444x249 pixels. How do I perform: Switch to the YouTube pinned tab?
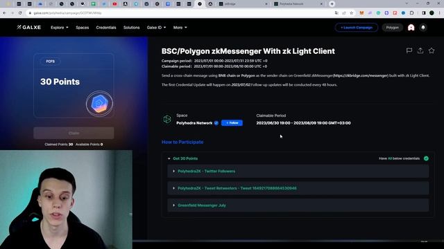click(x=114, y=4)
